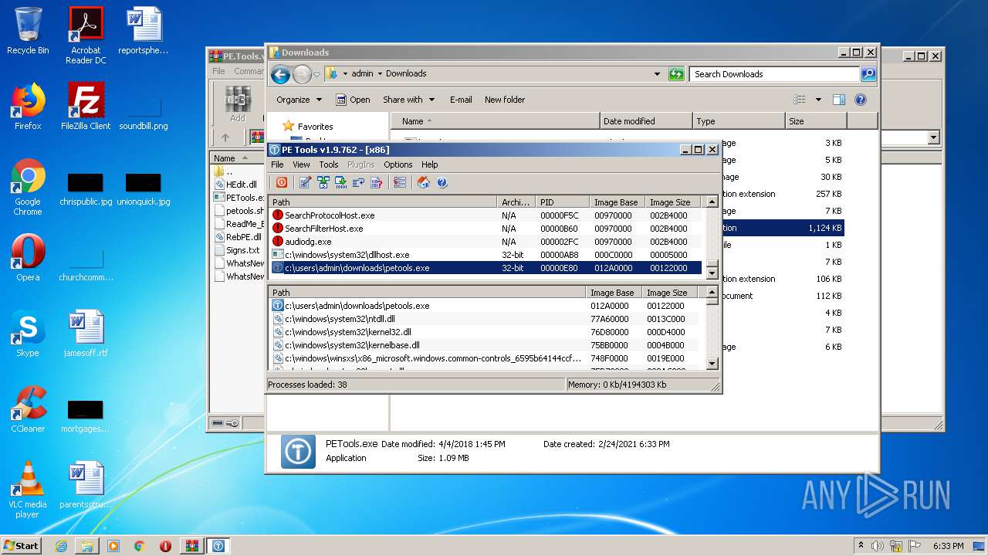
Task: Click the search magnifier icon in Downloads window
Action: coord(868,74)
